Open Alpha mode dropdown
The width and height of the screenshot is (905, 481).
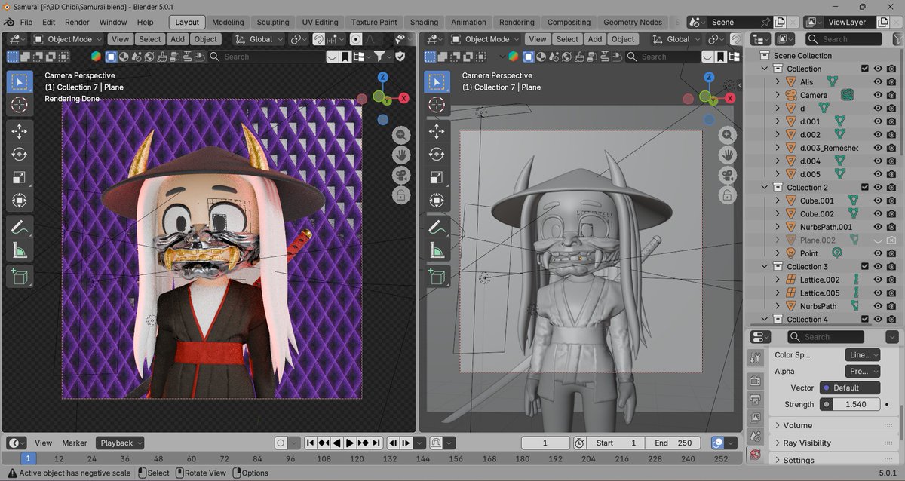coord(861,371)
